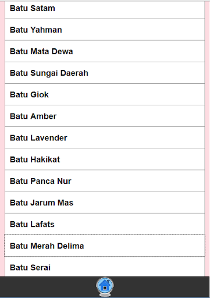Screen dimensions: 210x298
Task: Select the Batu Lavender row
Action: [x=105, y=137]
